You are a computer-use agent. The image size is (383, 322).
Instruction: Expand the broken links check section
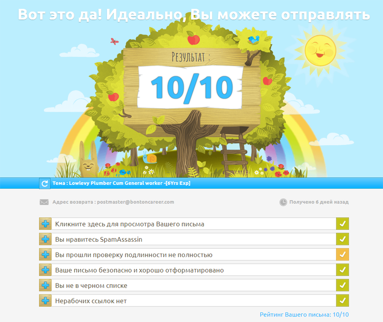[45, 300]
